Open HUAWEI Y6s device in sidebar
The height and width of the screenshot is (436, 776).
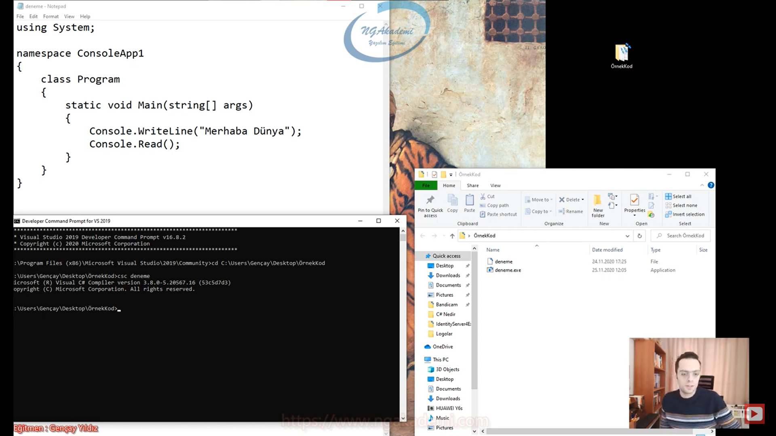449,408
